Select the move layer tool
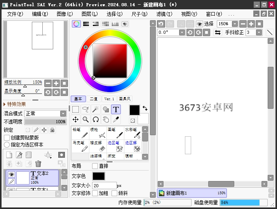Viewport: 277px width, 209px height. click(76, 120)
